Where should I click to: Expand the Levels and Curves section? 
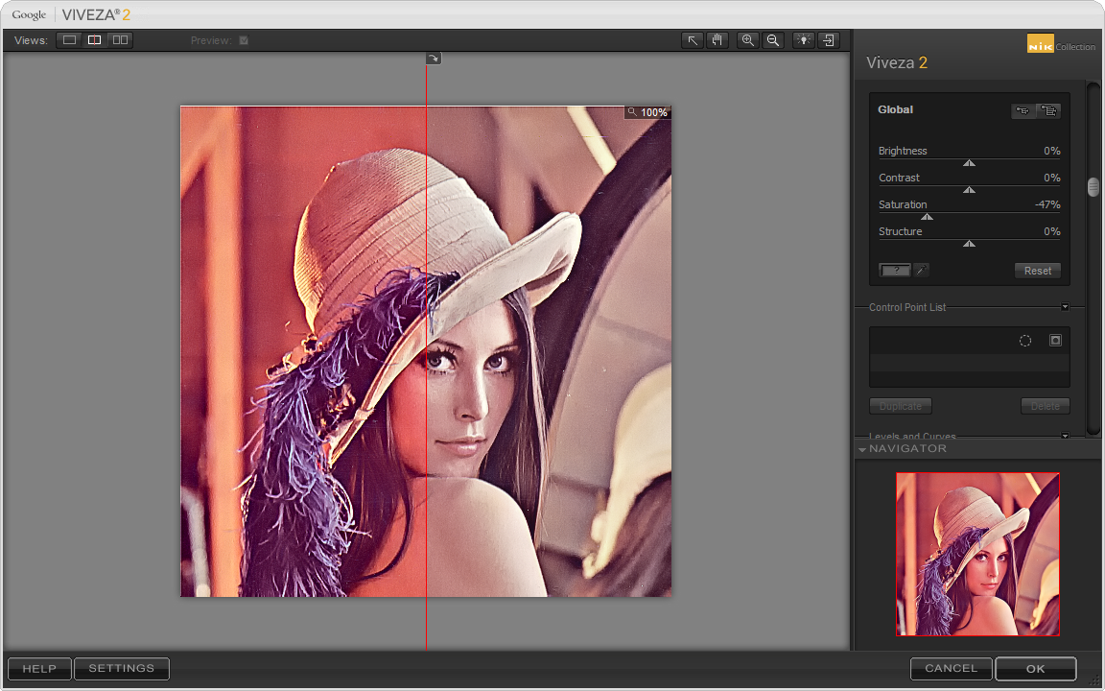click(x=1065, y=436)
